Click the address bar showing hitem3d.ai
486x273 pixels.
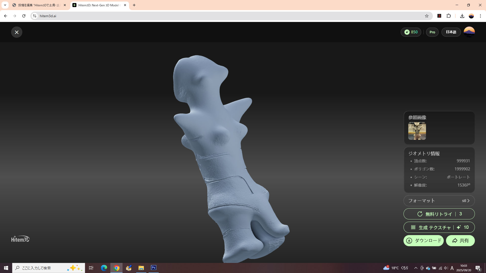coord(228,16)
